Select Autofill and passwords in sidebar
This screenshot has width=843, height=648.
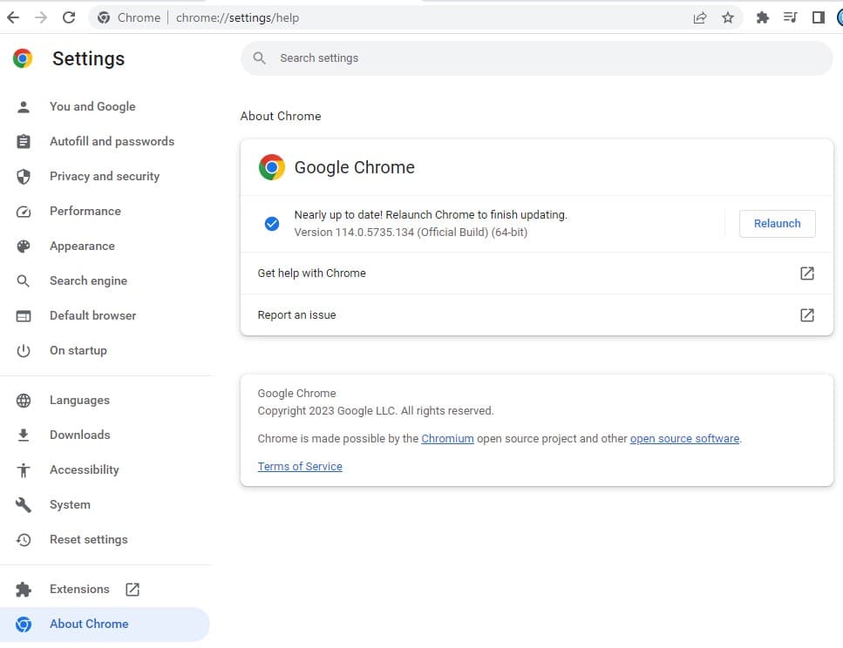pyautogui.click(x=112, y=141)
